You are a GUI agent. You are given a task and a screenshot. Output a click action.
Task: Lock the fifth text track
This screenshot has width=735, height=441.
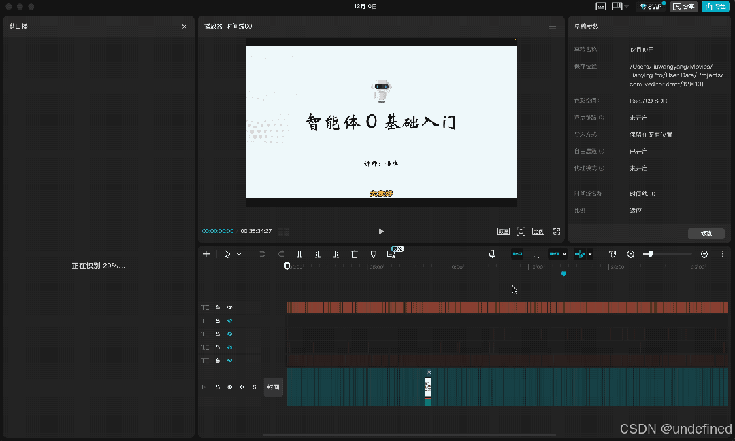[x=218, y=360]
